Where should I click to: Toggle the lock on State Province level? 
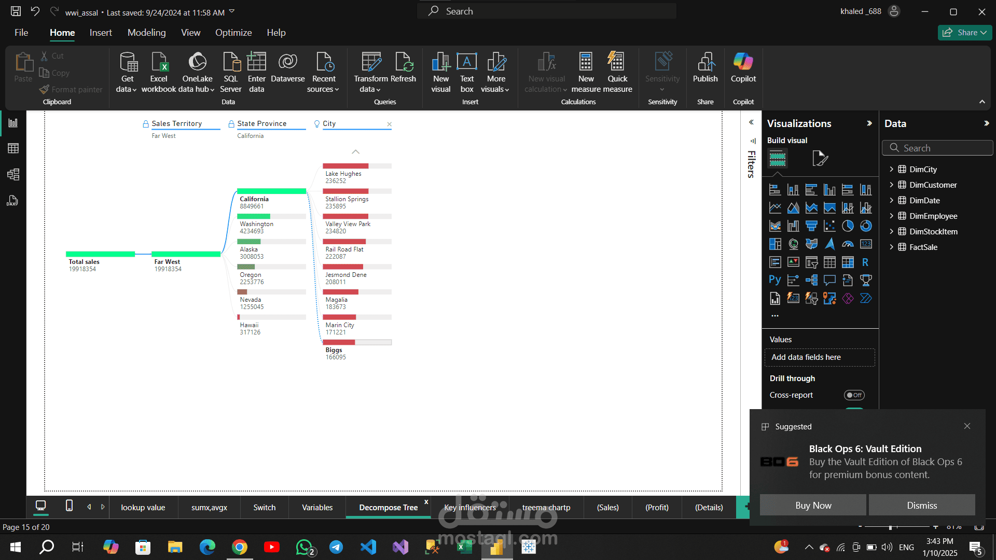pyautogui.click(x=231, y=124)
